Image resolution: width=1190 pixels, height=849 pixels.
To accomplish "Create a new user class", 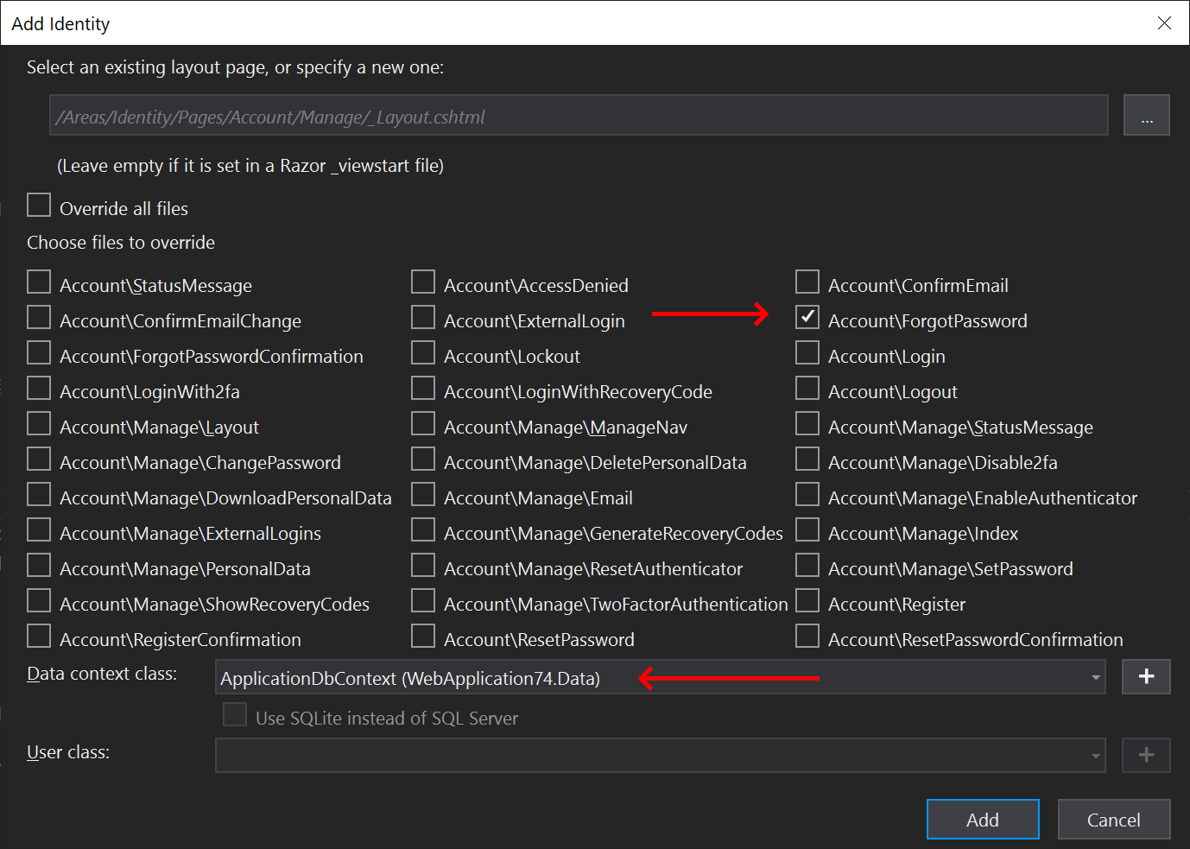I will [x=1145, y=755].
